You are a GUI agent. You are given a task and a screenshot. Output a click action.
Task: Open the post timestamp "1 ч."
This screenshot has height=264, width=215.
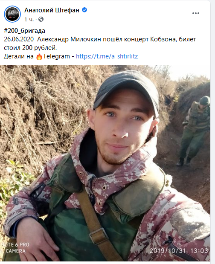pyautogui.click(x=29, y=20)
